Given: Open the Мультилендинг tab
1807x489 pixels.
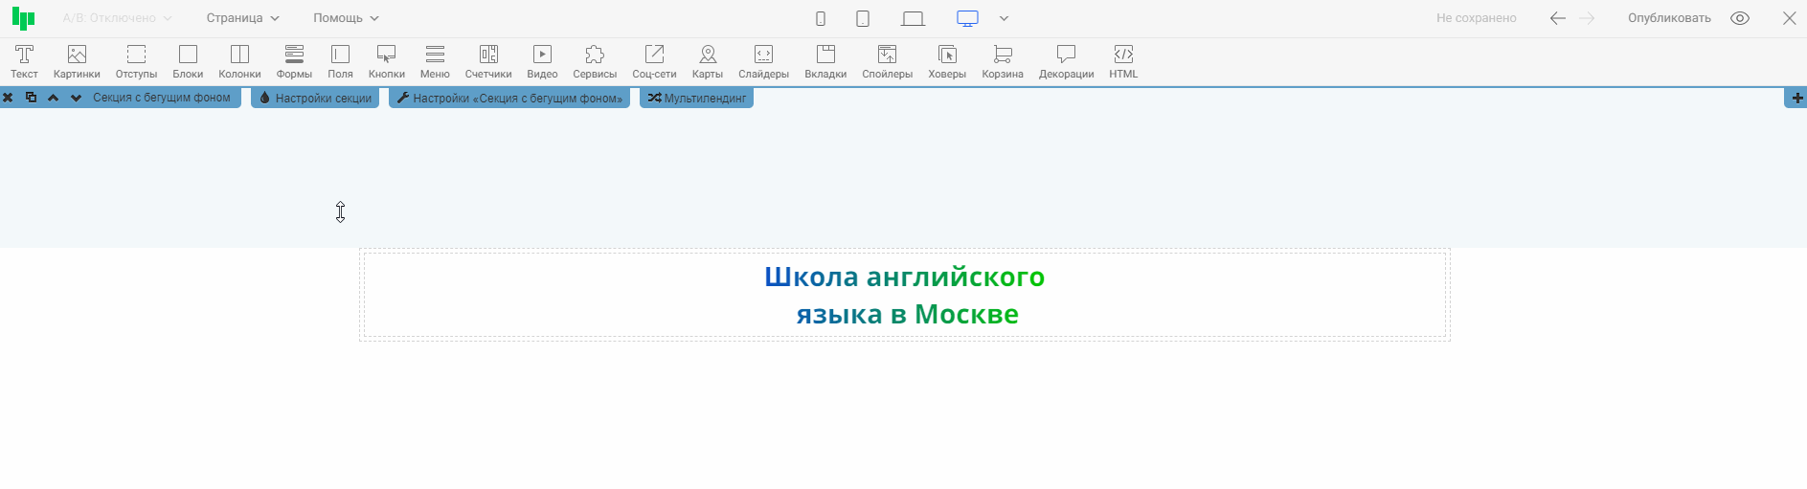Looking at the screenshot, I should pyautogui.click(x=696, y=98).
